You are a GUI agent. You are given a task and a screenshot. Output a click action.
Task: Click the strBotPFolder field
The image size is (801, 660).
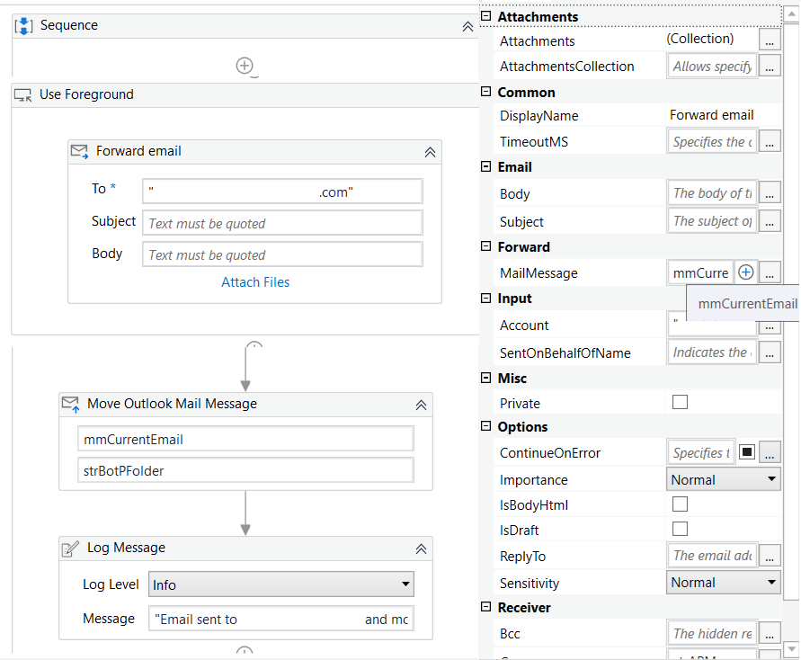pos(245,470)
